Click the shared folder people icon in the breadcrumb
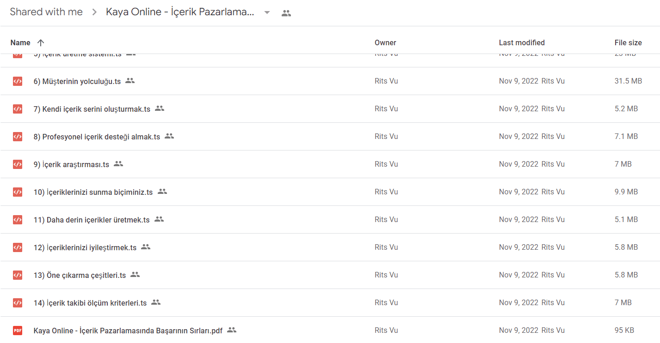Screen dimensions: 660x343 (x=286, y=13)
